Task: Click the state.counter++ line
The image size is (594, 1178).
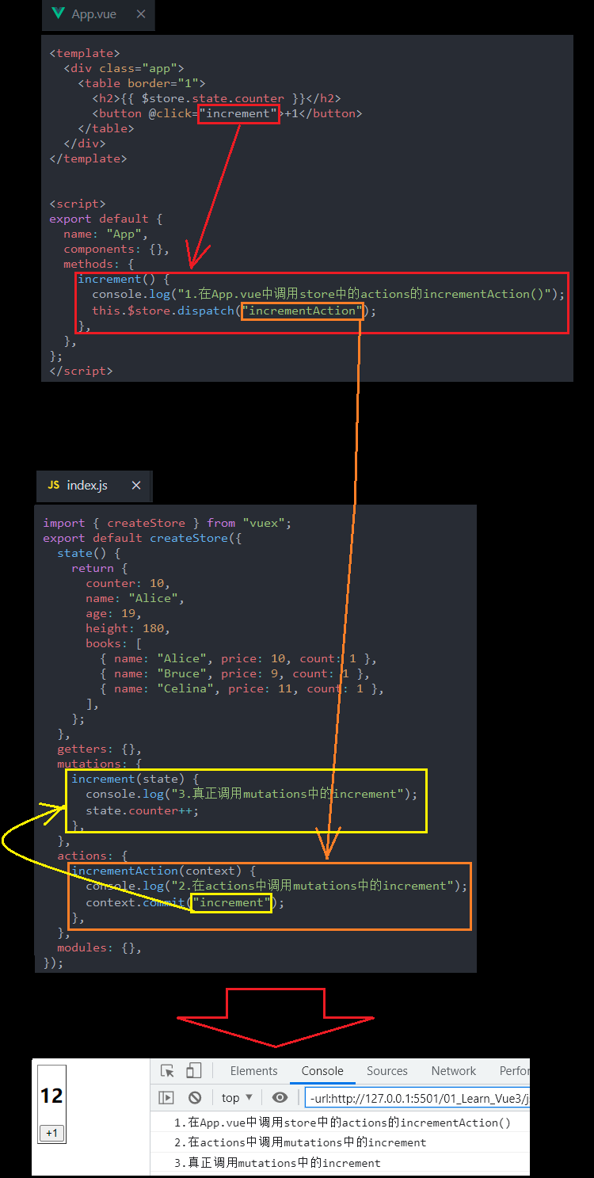Action: [x=143, y=810]
